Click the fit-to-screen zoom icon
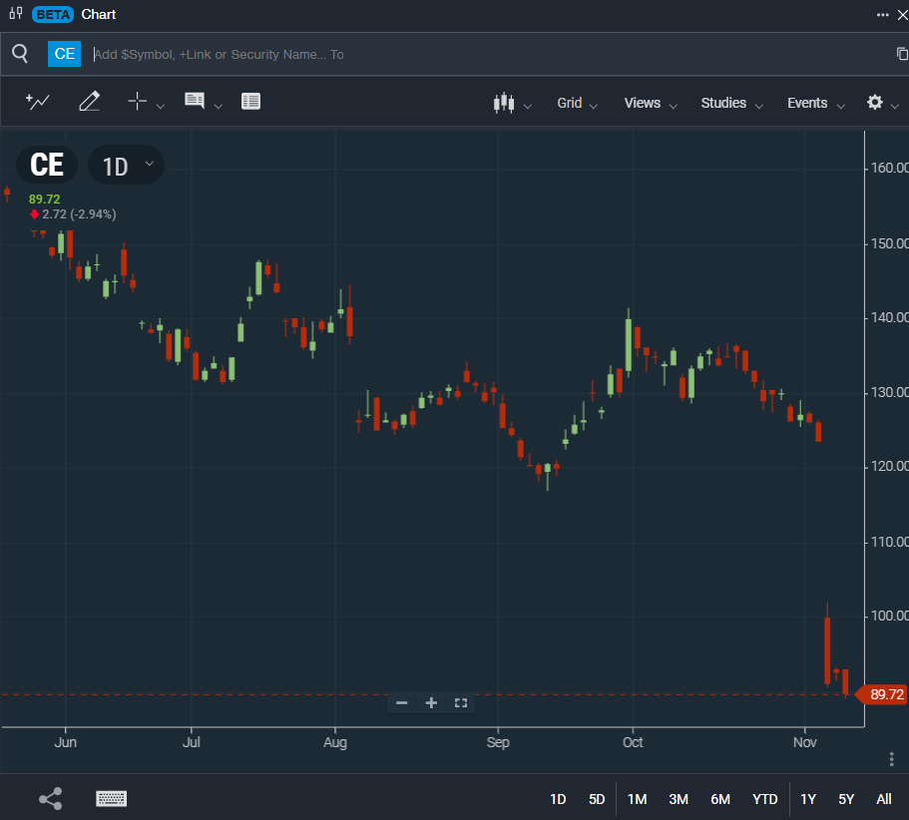 pyautogui.click(x=461, y=703)
